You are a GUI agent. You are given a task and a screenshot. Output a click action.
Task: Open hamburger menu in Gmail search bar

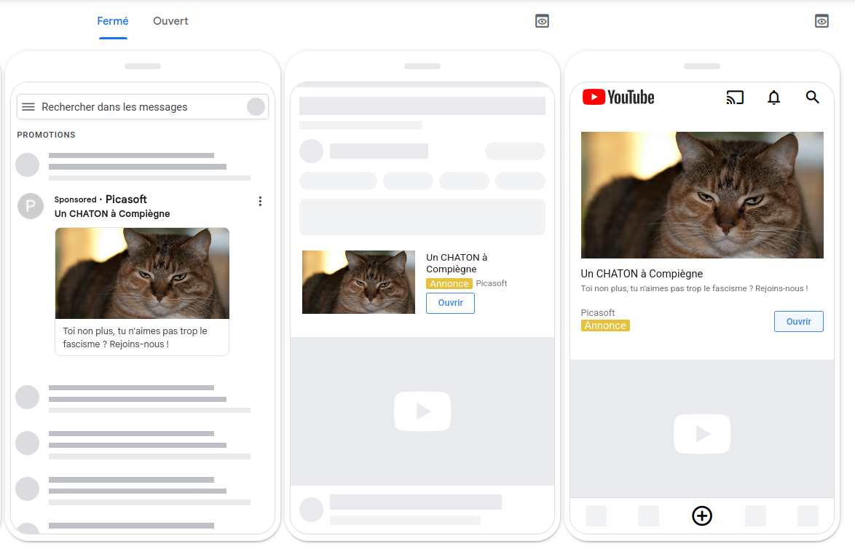(x=28, y=107)
